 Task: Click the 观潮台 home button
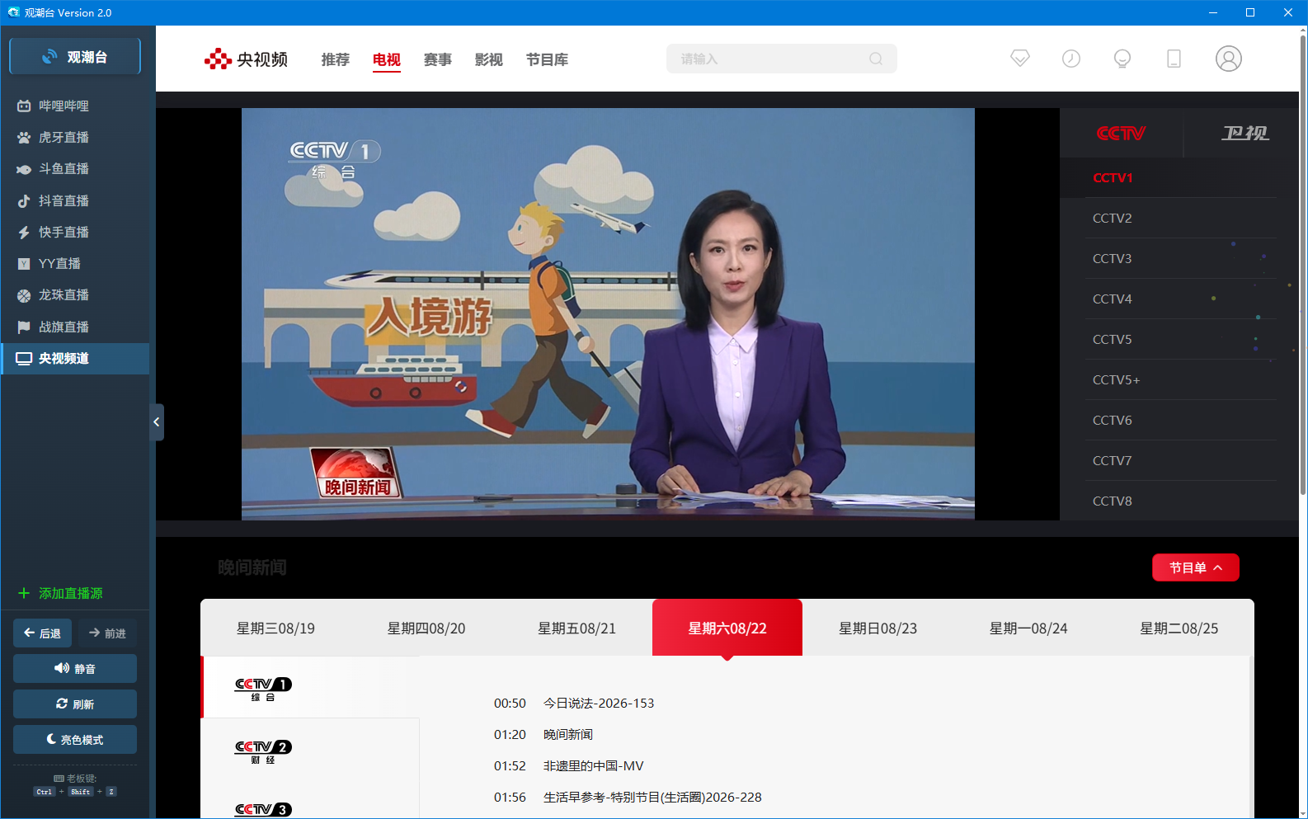pos(75,57)
